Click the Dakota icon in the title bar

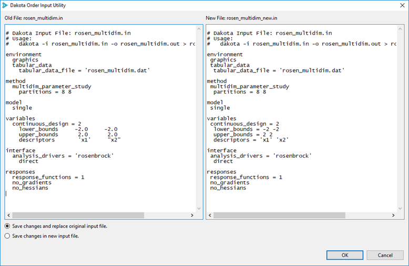tap(5, 5)
